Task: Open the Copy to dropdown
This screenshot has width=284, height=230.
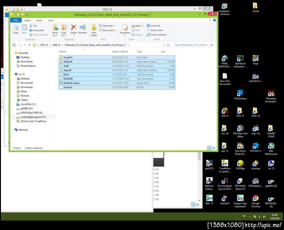Action: 63,30
